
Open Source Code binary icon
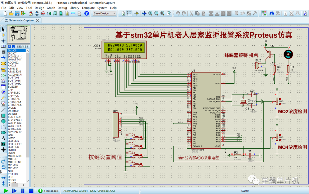tap(73, 13)
